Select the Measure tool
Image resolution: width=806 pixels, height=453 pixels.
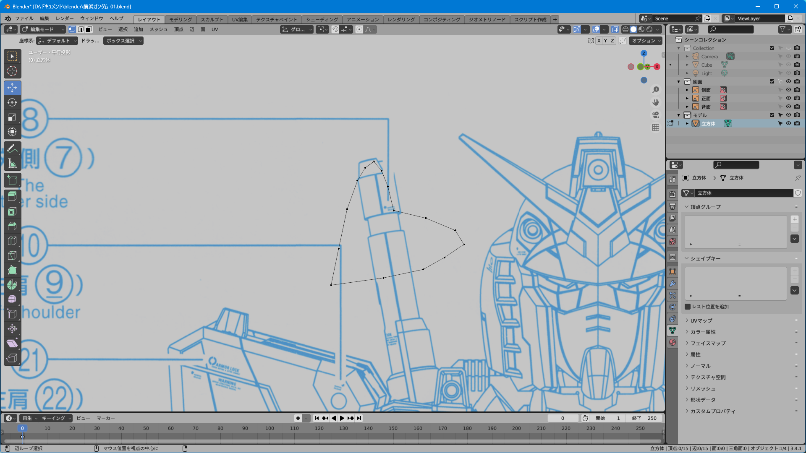12,164
